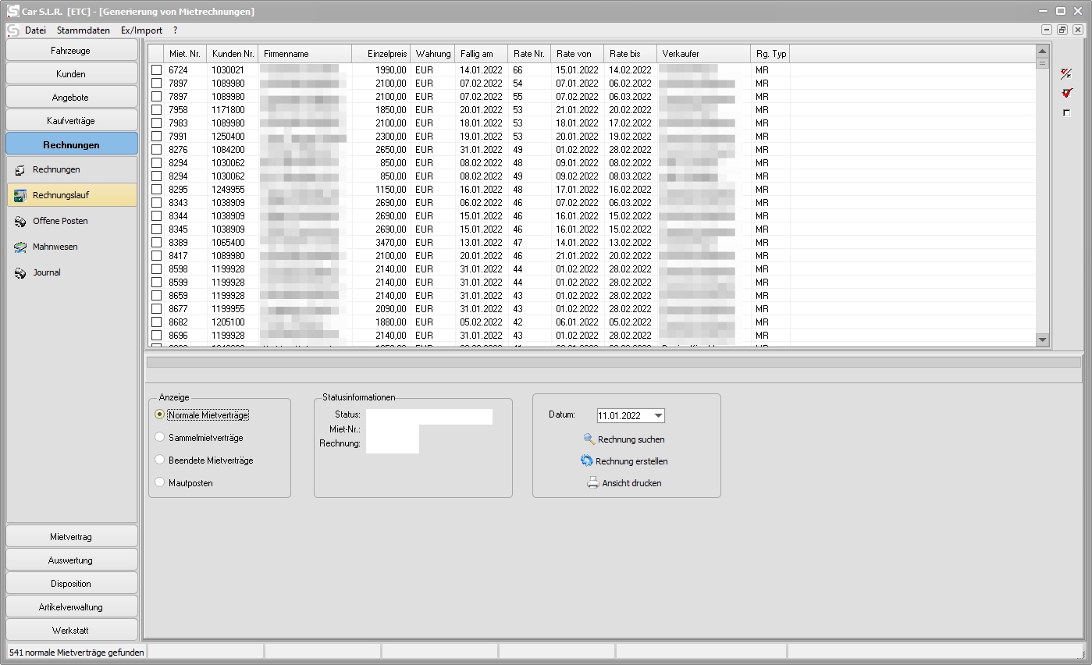Screen dimensions: 1092x665
Task: Restore the inner document window
Action: 1062,30
